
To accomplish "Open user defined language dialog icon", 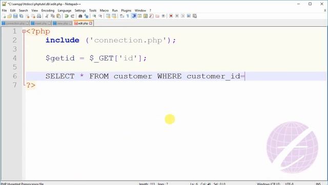I will tap(139, 16).
